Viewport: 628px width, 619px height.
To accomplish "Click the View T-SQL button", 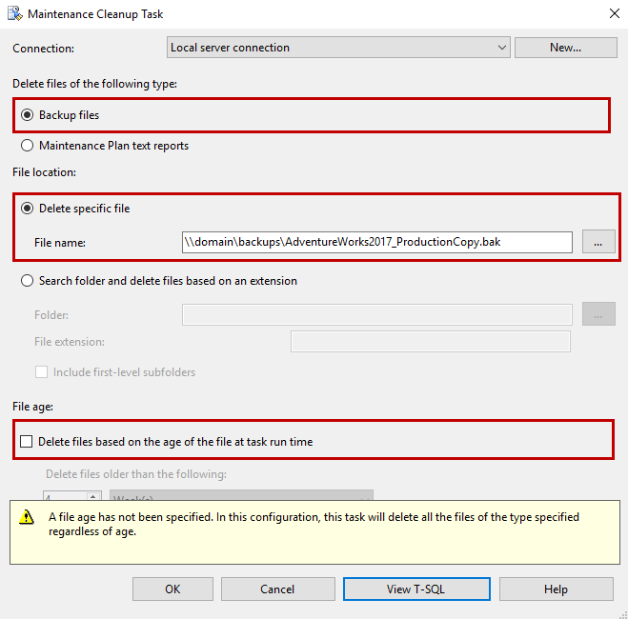I will [416, 589].
